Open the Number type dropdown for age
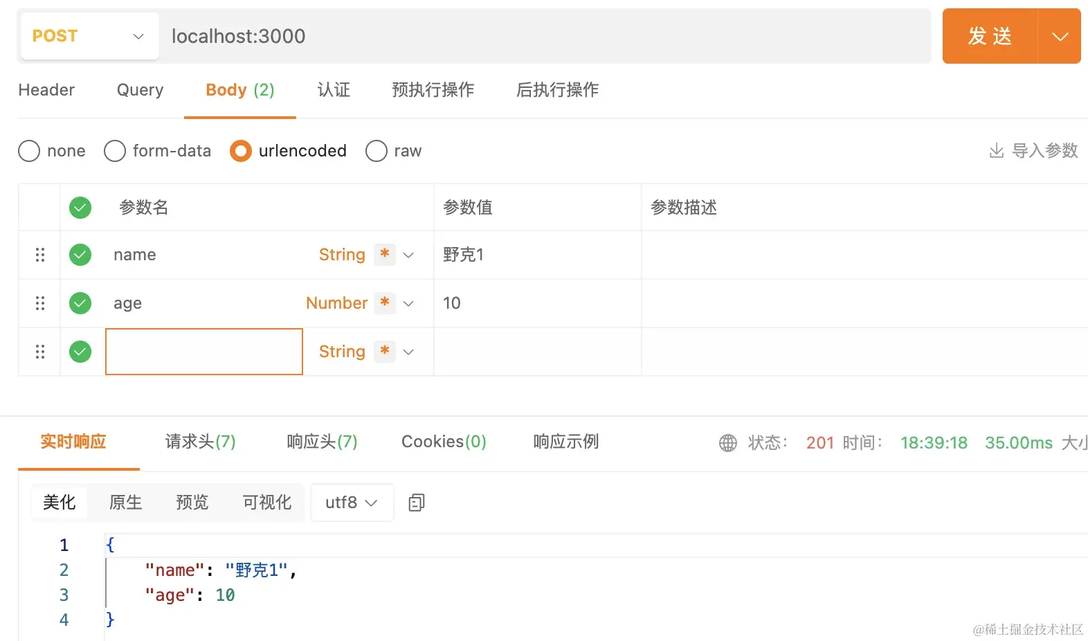The width and height of the screenshot is (1088, 641). click(337, 303)
